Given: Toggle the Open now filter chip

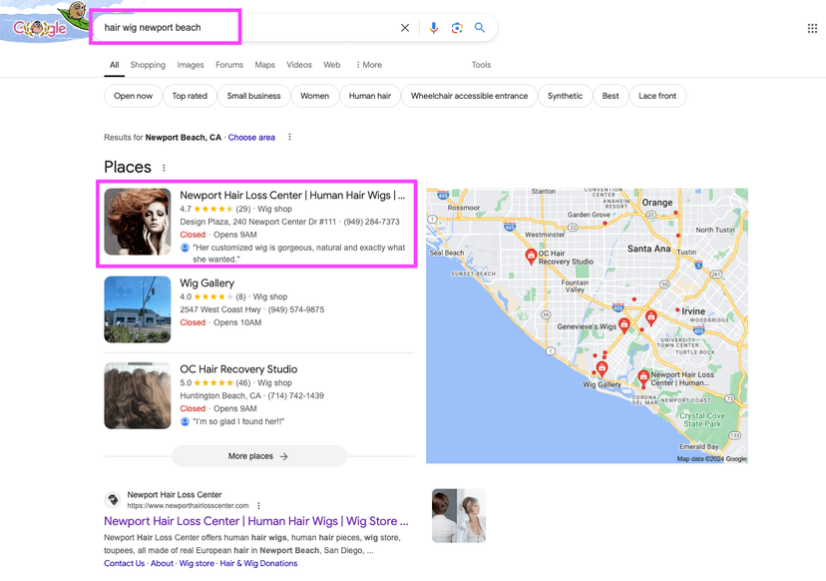Looking at the screenshot, I should click(133, 96).
